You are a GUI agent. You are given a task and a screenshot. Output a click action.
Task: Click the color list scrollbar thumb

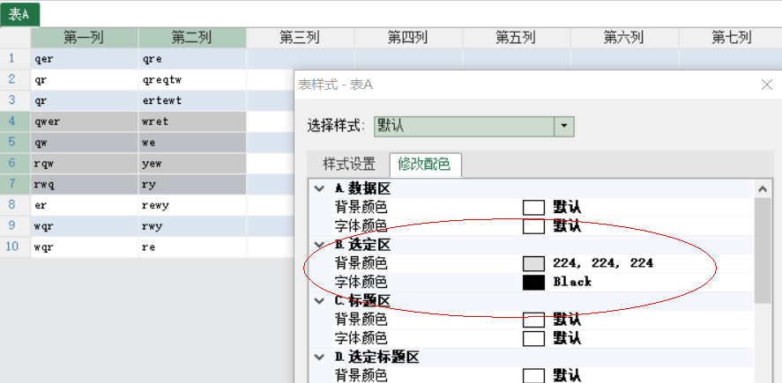[762, 251]
